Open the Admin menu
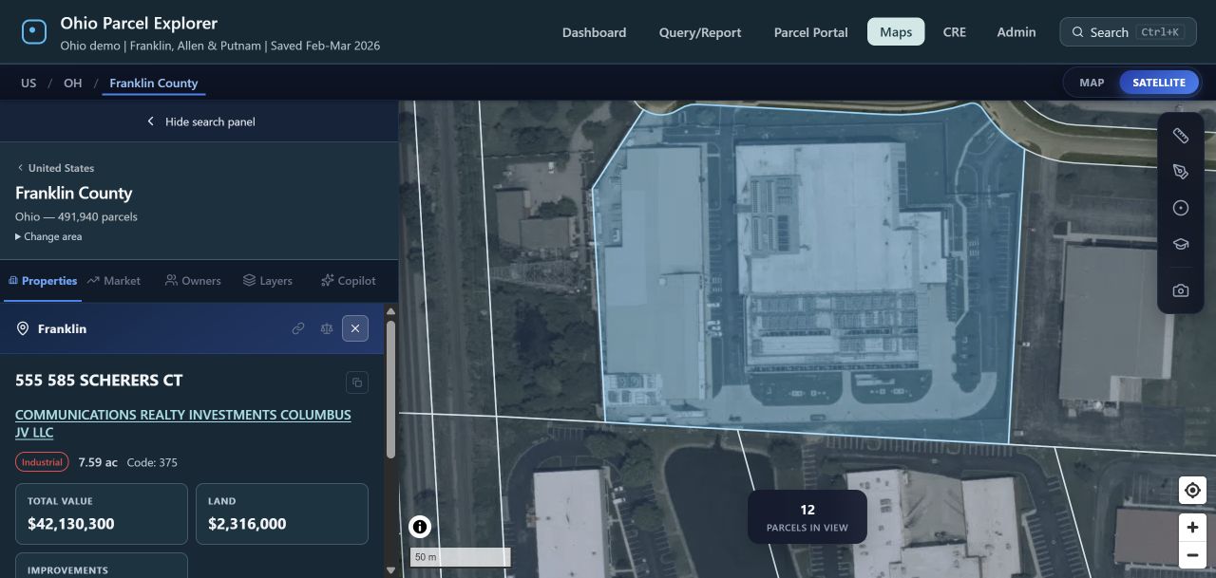 (x=1016, y=32)
